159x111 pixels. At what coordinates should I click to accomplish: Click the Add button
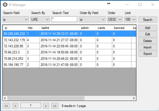[x=148, y=28]
